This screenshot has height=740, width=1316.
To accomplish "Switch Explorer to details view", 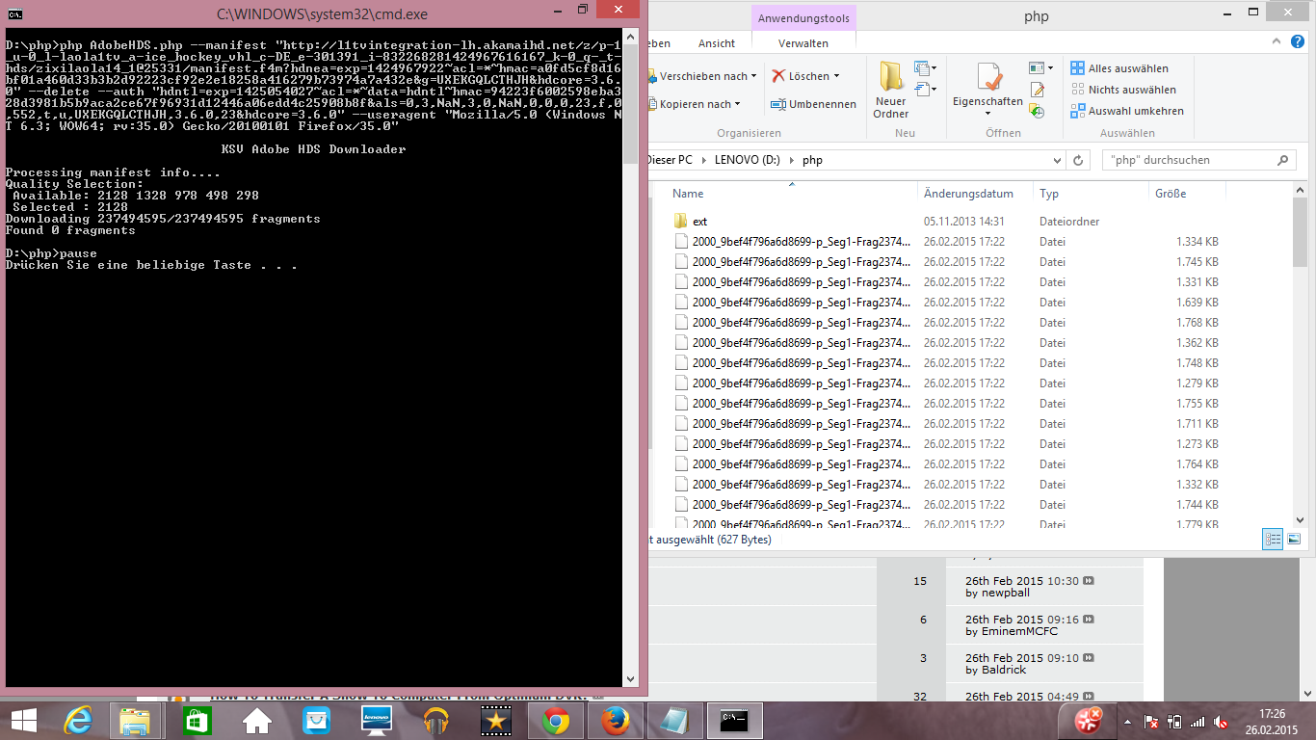I will point(1273,539).
